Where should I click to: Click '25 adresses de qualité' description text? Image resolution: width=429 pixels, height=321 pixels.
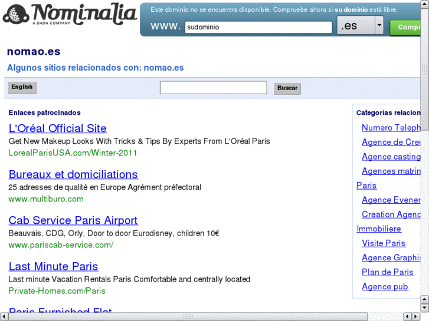pyautogui.click(x=105, y=187)
